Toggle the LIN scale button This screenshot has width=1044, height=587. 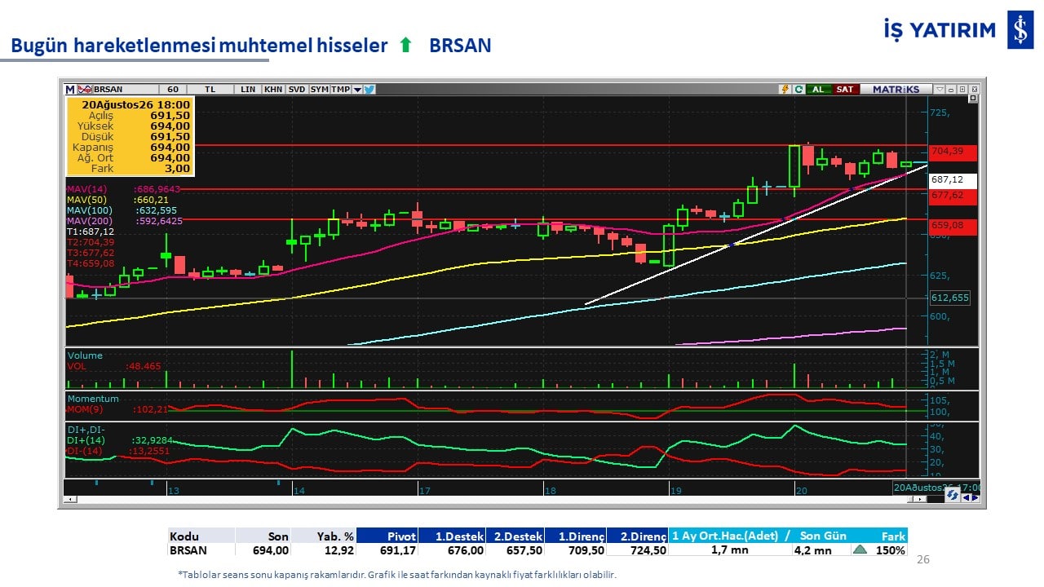tap(248, 90)
